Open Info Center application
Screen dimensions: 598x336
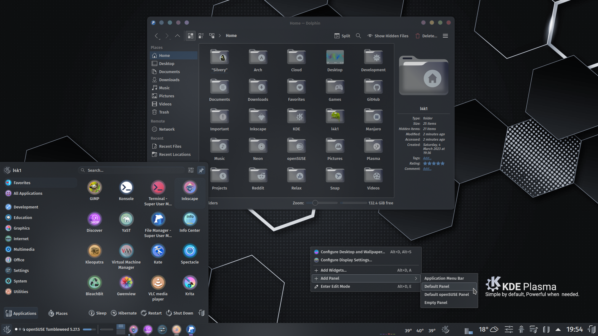pyautogui.click(x=190, y=219)
